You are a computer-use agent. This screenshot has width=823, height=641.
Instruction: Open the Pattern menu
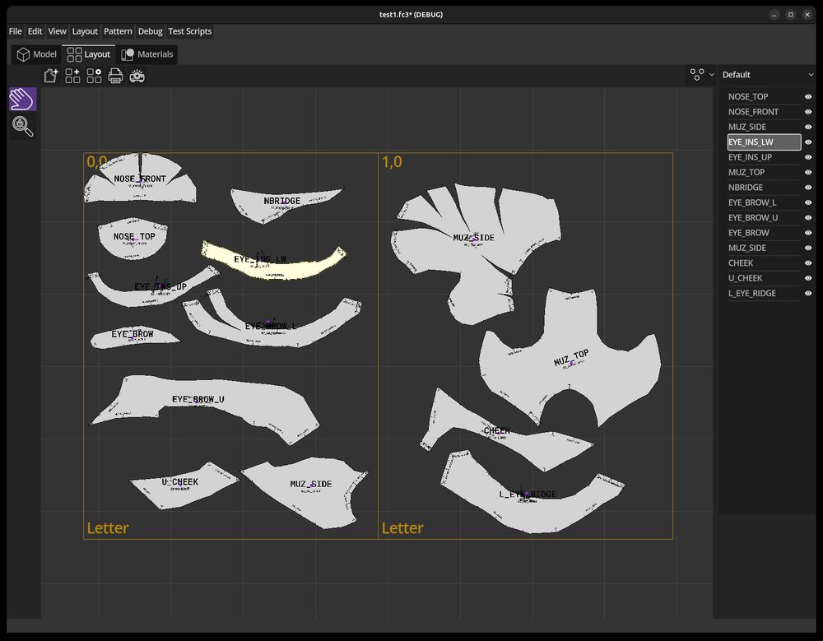(x=118, y=31)
